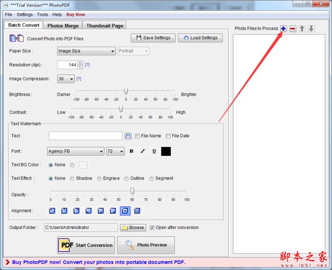
Task: Decrease resolution with spinner down arrow
Action: [80, 67]
